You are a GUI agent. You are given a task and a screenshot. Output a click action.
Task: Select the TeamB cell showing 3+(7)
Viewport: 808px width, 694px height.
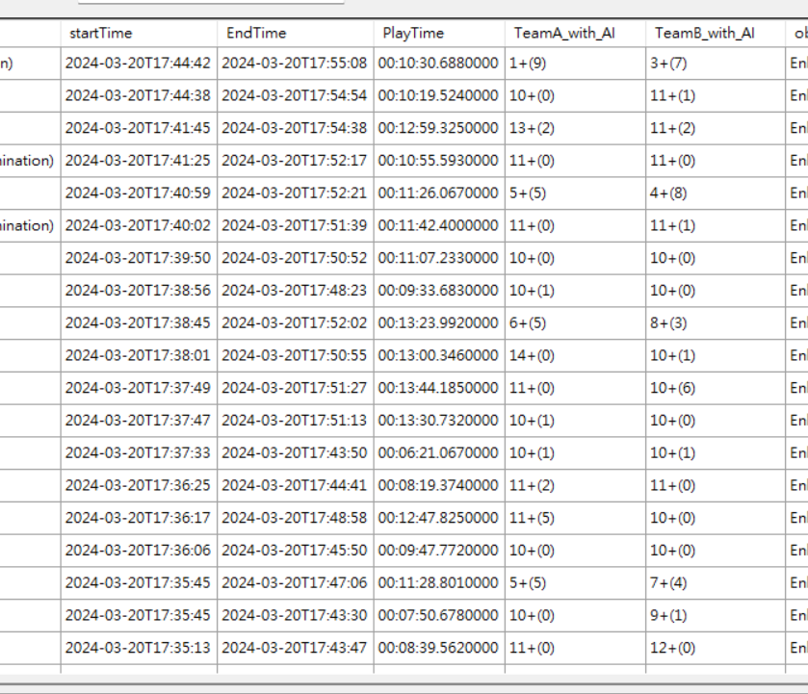pyautogui.click(x=716, y=64)
